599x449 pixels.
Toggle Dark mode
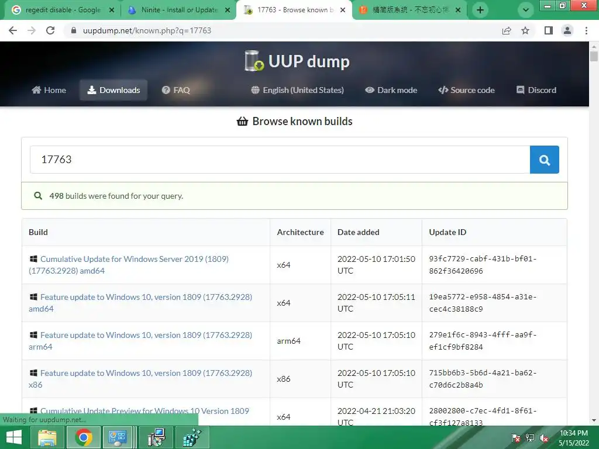[391, 90]
